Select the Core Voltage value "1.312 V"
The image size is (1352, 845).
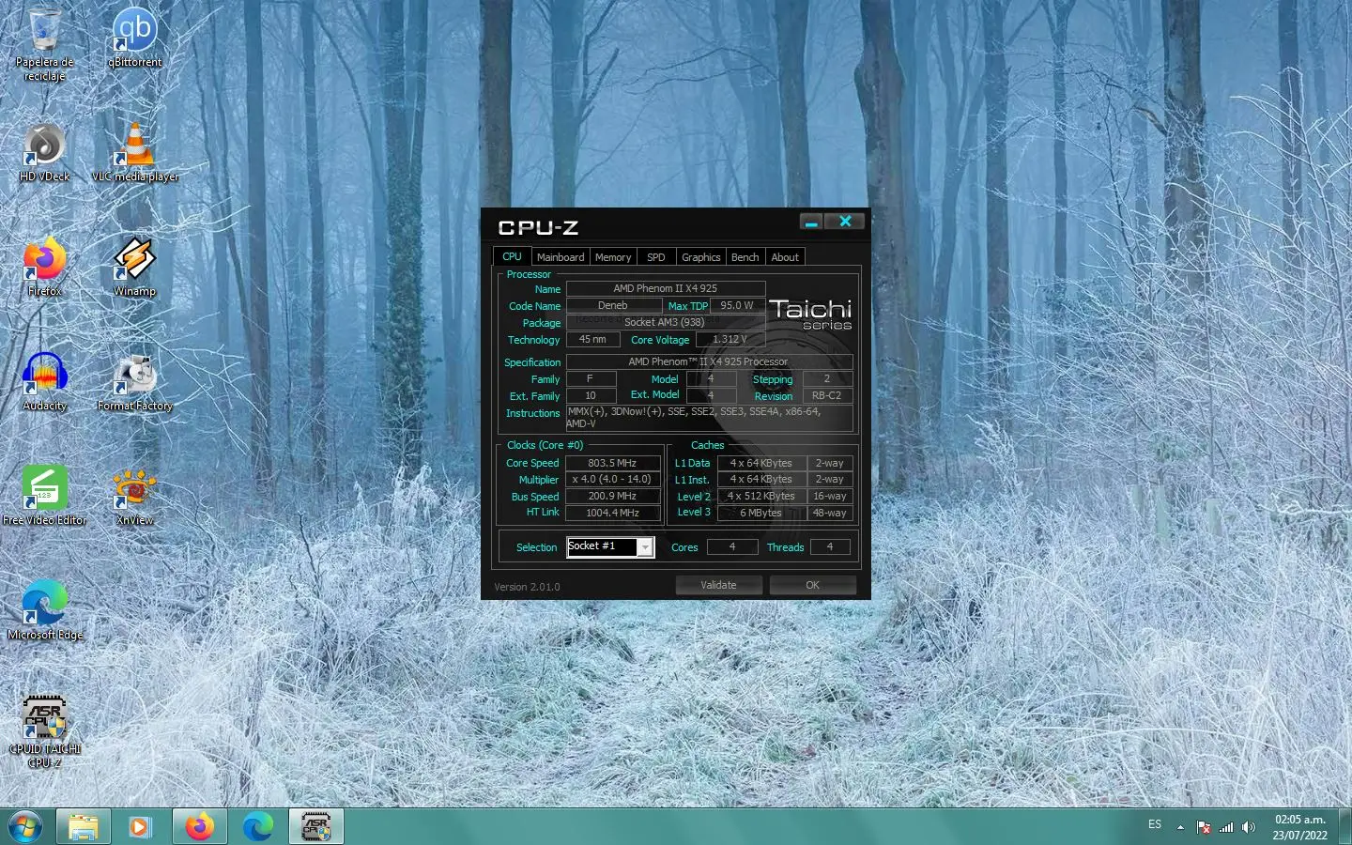[x=730, y=339]
